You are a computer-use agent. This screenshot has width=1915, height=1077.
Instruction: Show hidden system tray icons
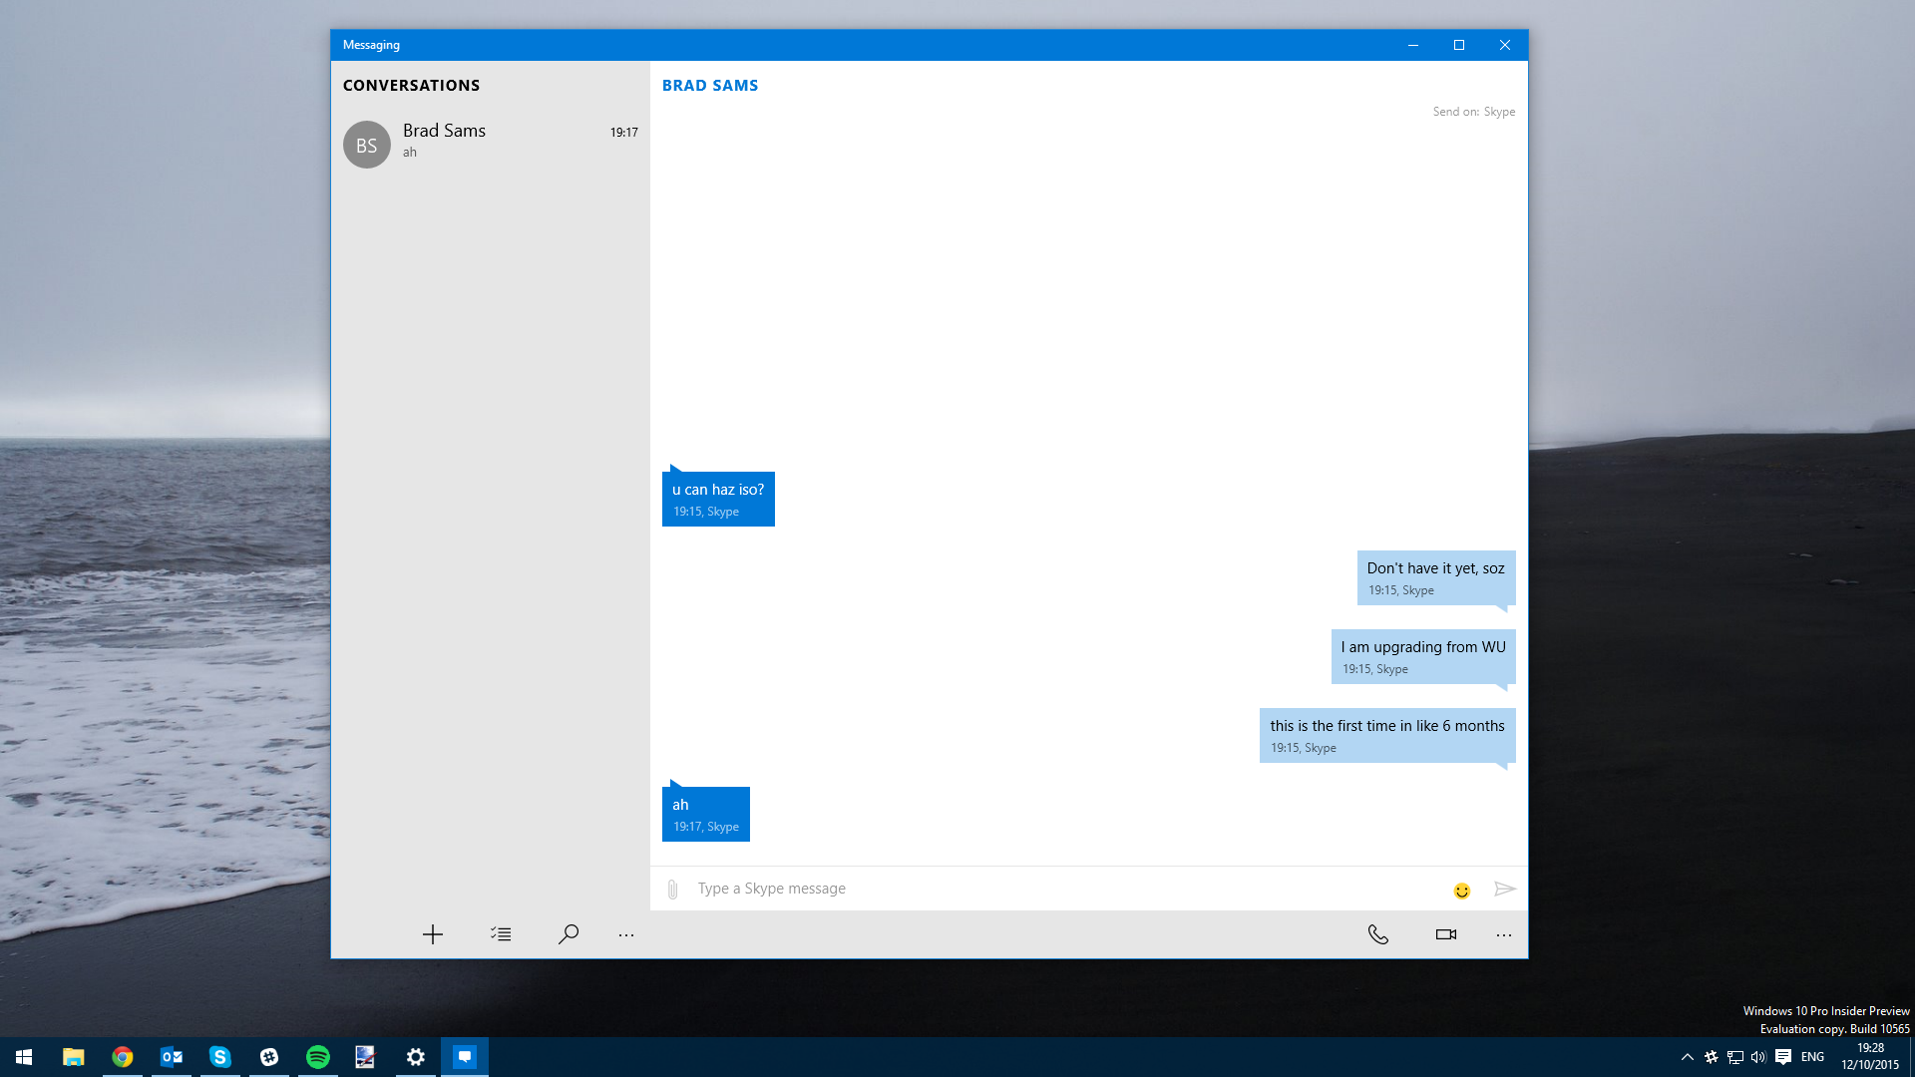click(x=1688, y=1057)
